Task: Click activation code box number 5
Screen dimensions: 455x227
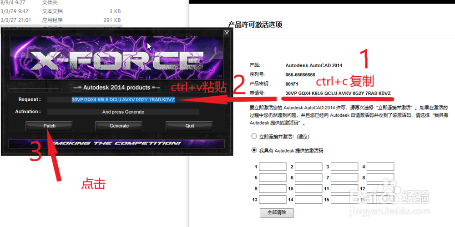Action: (x=273, y=178)
